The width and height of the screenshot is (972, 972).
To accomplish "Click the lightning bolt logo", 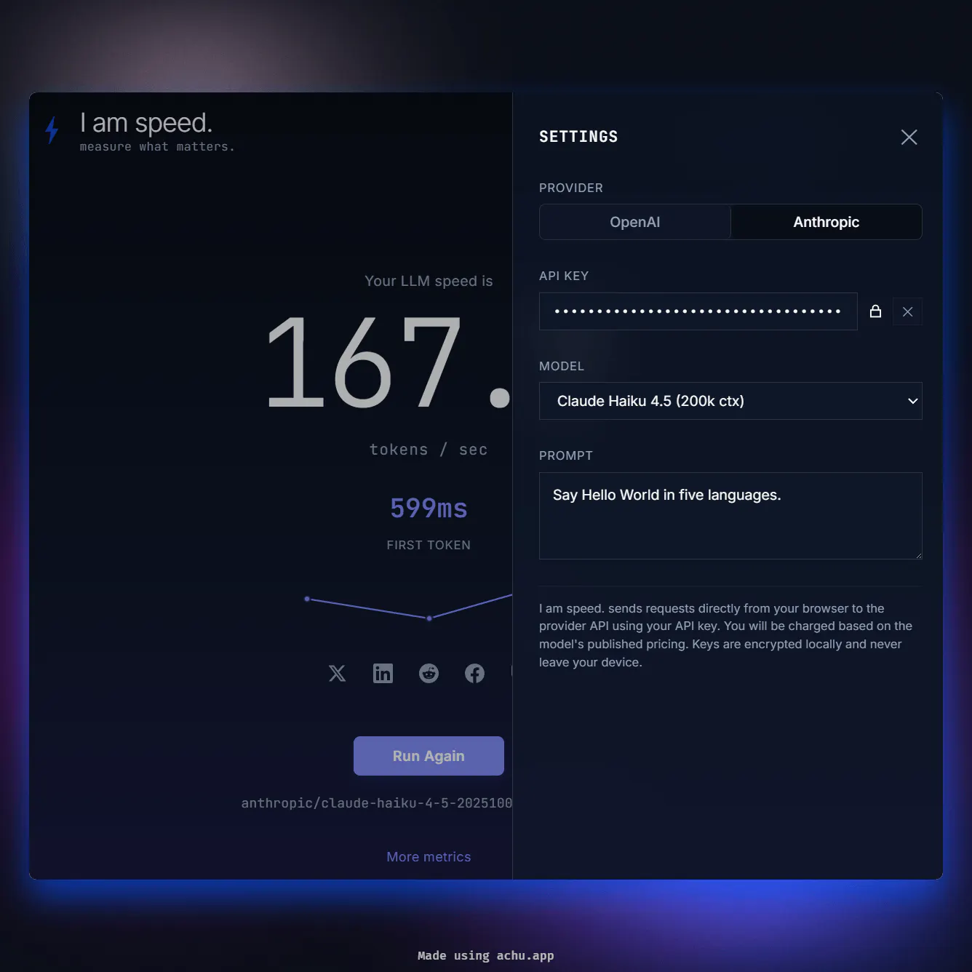I will point(52,130).
